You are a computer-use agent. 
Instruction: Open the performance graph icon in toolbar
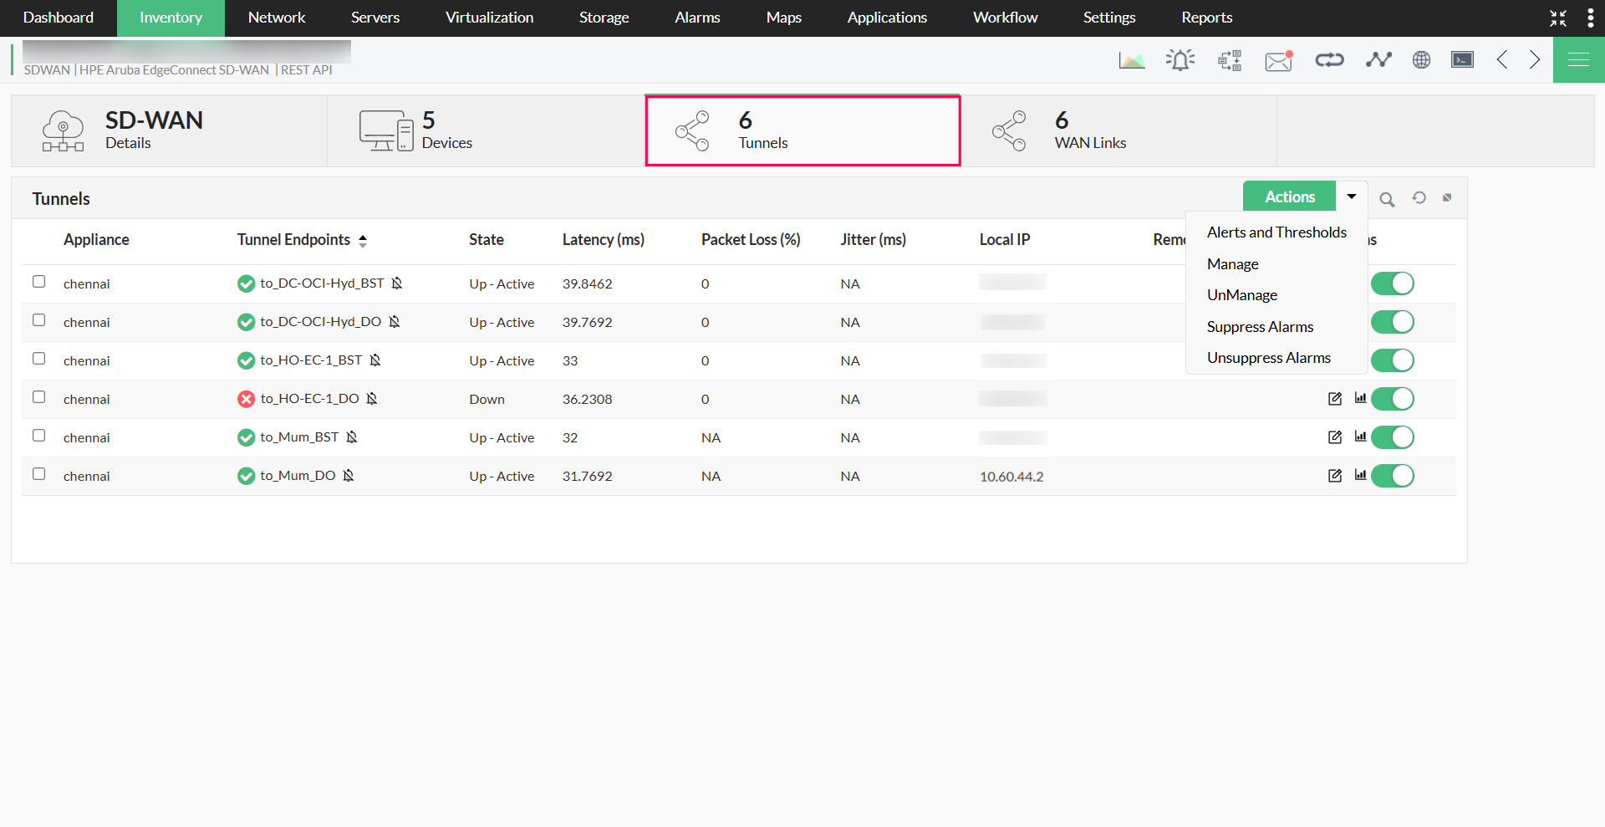pyautogui.click(x=1132, y=59)
